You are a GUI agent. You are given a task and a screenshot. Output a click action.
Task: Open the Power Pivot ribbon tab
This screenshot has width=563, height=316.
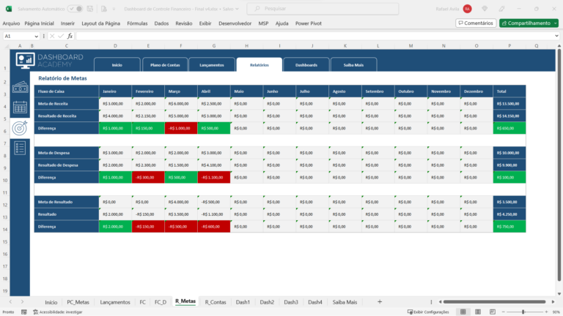pos(309,23)
